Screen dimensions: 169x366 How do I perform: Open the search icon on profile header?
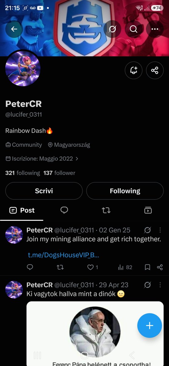pos(133,29)
